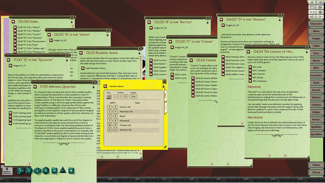This screenshot has width=325, height=183.
Task: Select the Tables entry in the right sidebar
Action: click(316, 46)
